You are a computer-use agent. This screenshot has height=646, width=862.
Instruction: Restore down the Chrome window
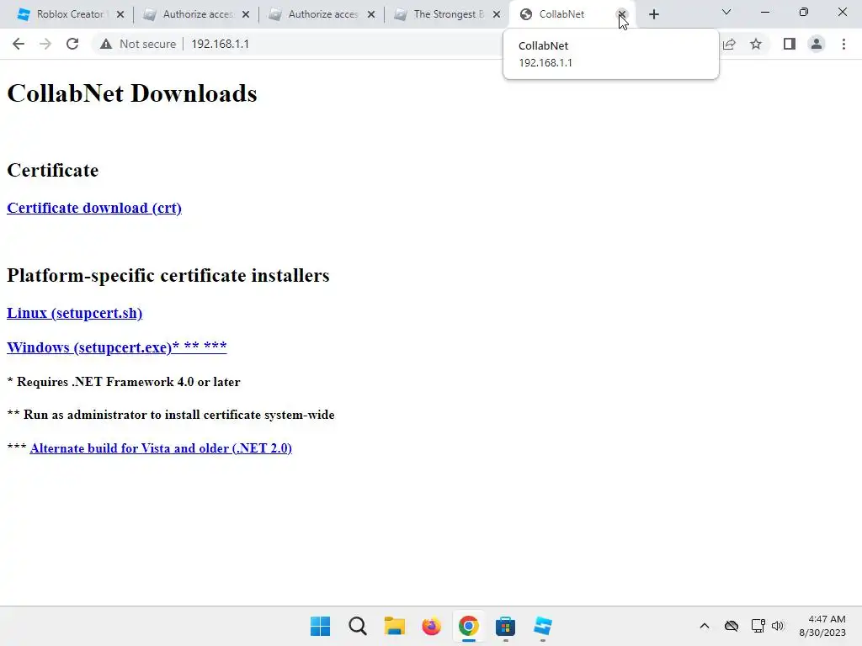point(804,12)
